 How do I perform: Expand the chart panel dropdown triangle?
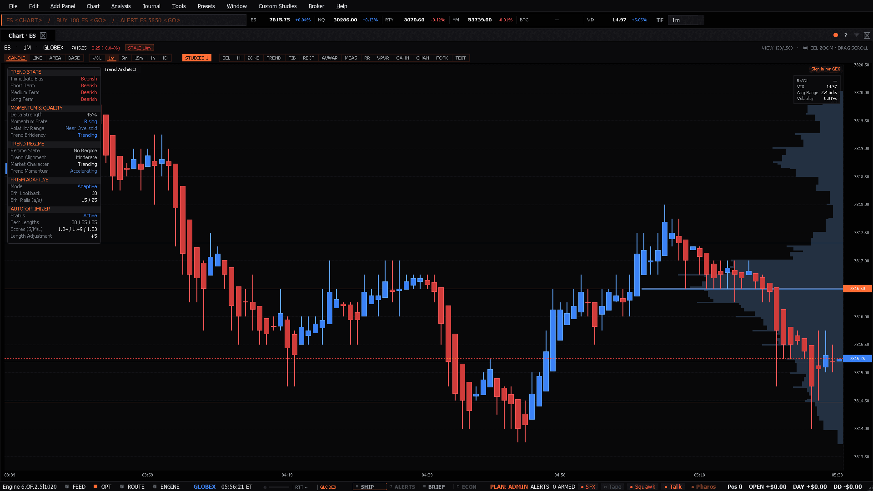click(857, 35)
